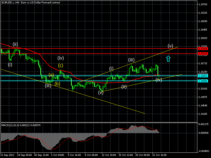Select the cyan 1.15806 price tag

coord(204,81)
